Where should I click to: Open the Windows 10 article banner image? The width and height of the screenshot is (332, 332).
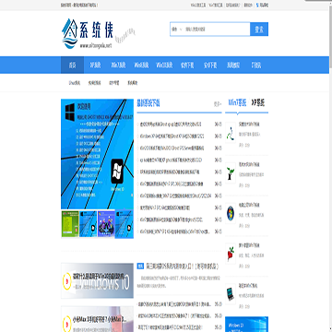(x=97, y=280)
